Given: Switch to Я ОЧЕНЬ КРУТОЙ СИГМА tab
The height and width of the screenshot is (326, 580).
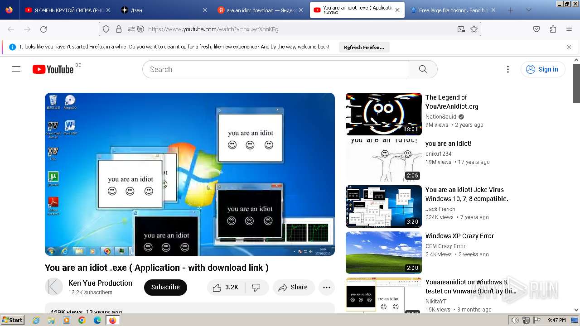Looking at the screenshot, I should (67, 10).
